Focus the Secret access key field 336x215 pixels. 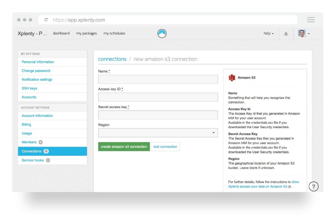[158, 115]
